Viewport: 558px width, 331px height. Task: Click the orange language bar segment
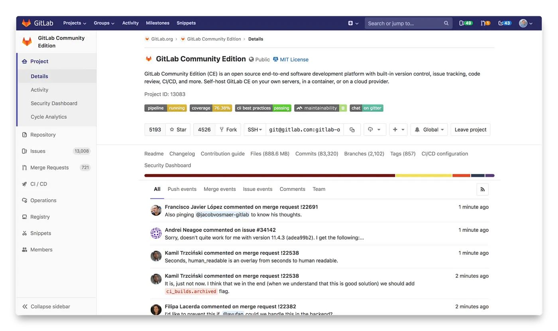pyautogui.click(x=462, y=175)
